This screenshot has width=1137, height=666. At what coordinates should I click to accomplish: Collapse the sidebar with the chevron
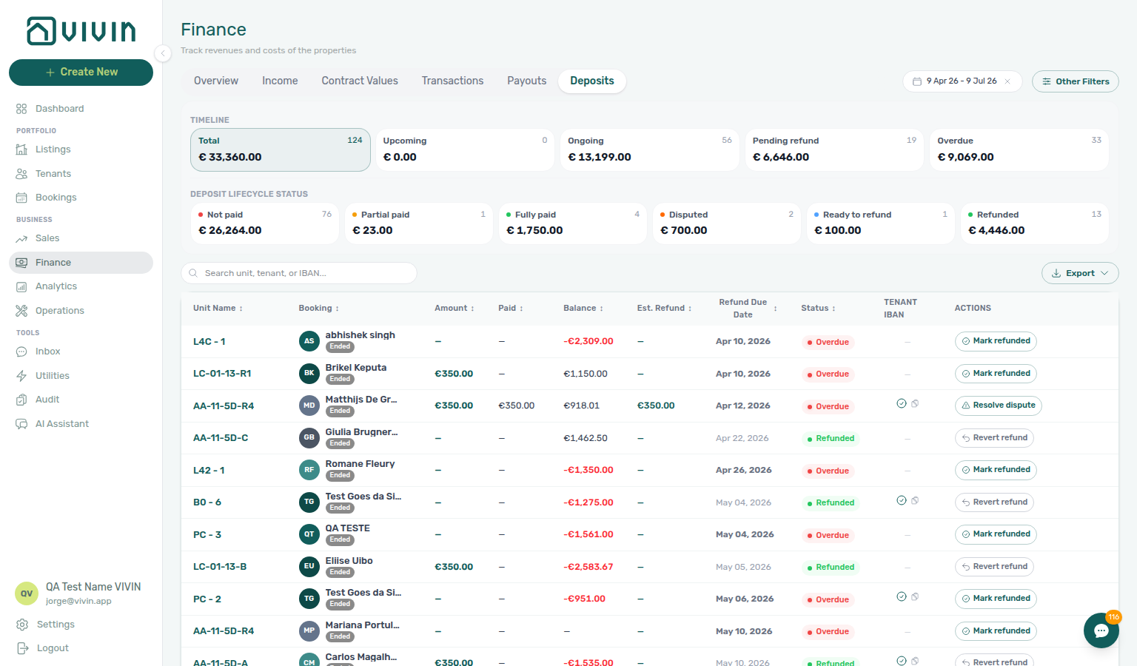click(x=163, y=53)
